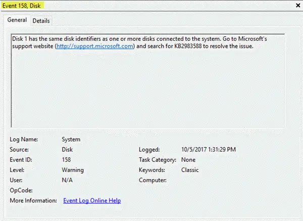
Task: Click the Computer field label
Action: pos(153,180)
